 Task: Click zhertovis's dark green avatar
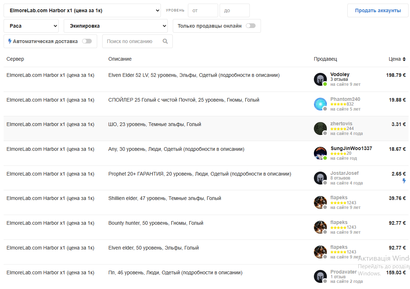(320, 129)
